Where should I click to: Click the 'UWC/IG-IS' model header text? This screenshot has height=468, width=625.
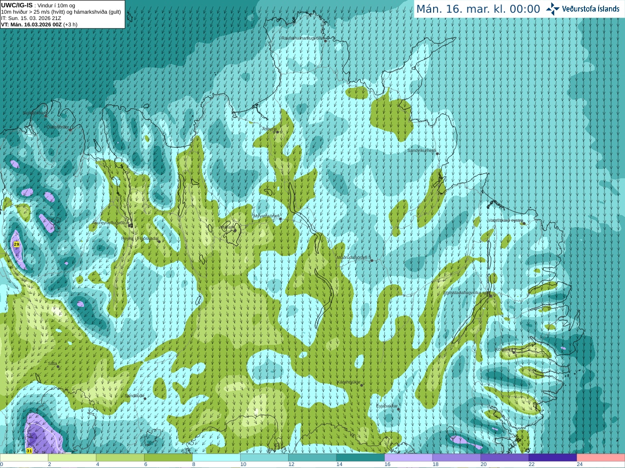(17, 5)
